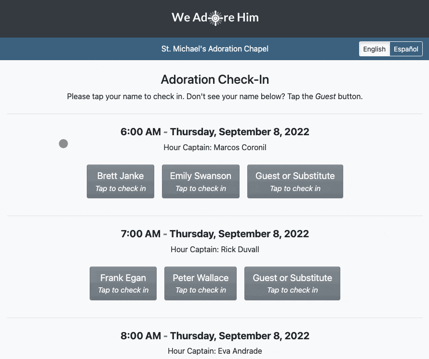Click Hour Captain Eva Andrade text
This screenshot has width=429, height=359.
point(214,351)
